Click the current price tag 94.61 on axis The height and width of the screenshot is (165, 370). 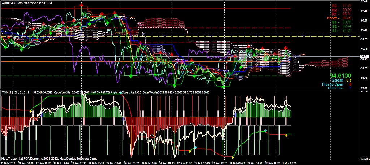pos(365,56)
